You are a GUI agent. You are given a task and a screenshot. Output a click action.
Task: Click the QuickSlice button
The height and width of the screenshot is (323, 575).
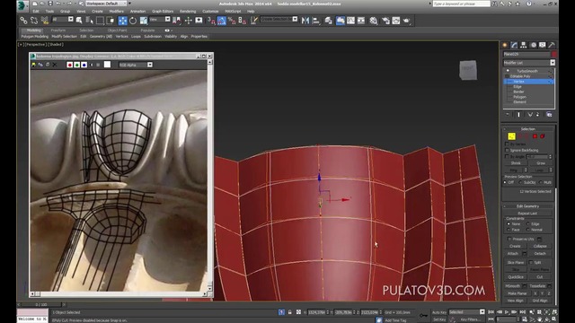click(516, 277)
